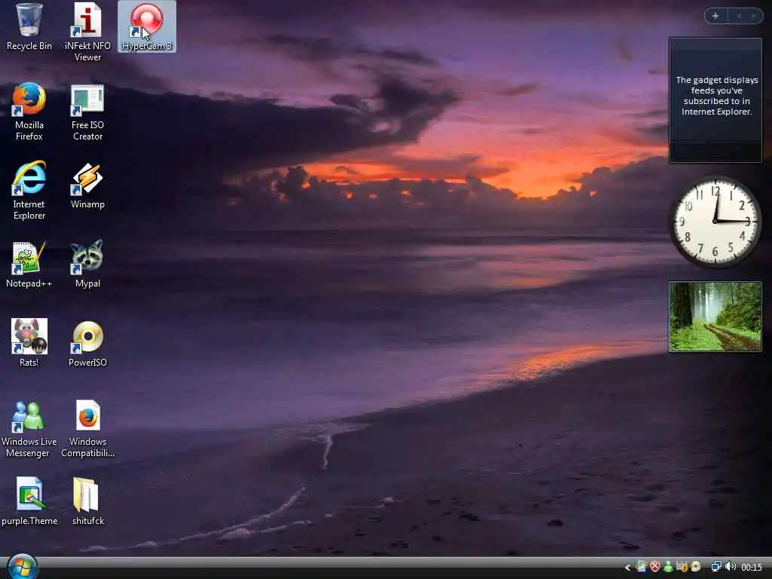Select the purple.Theme file icon

point(29,501)
